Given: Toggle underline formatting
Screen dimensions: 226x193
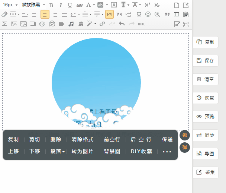Looking at the screenshot, I should pyautogui.click(x=70, y=5).
